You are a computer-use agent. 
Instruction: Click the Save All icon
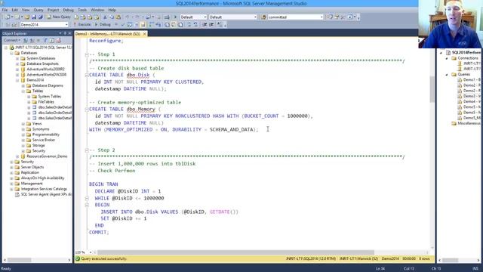[x=40, y=17]
